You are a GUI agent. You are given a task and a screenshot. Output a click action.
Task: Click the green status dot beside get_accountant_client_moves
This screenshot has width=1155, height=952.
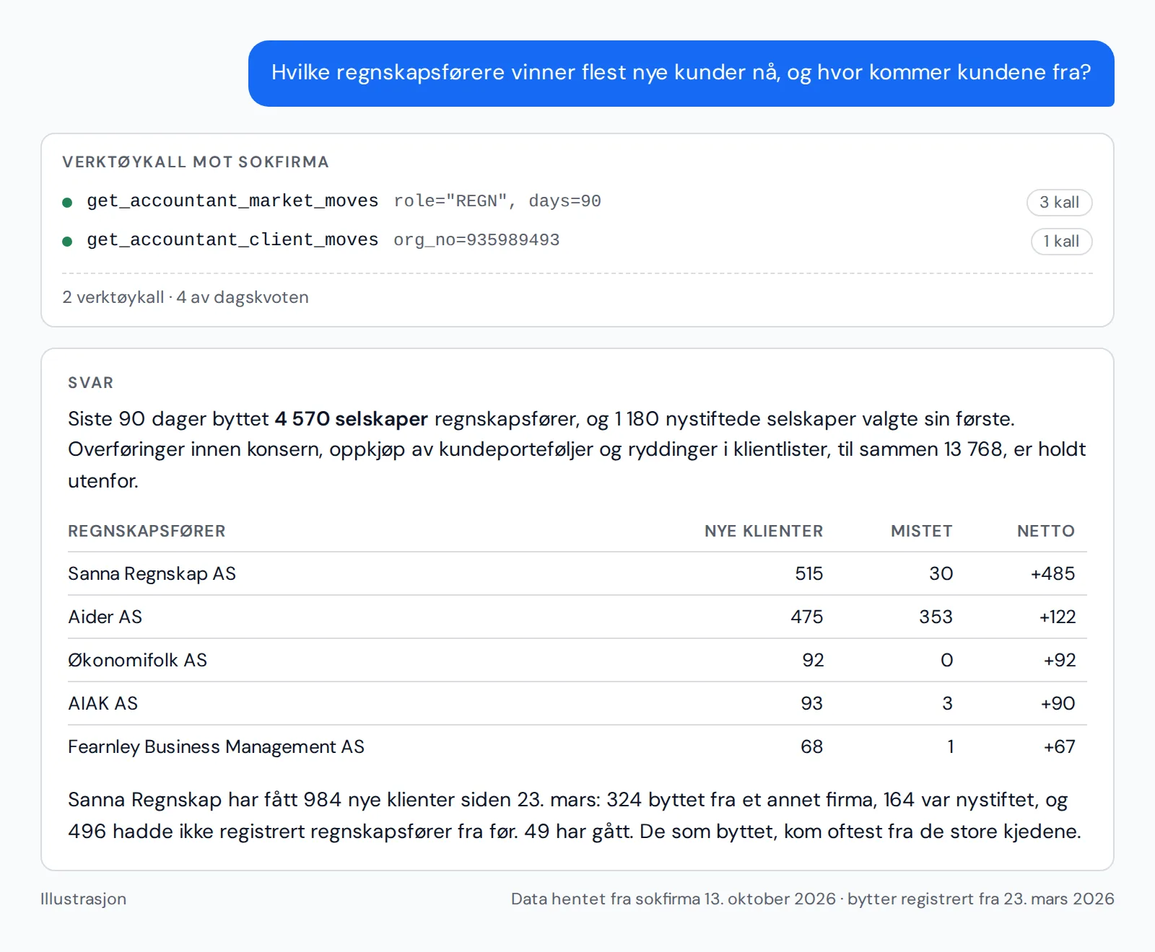(x=67, y=242)
